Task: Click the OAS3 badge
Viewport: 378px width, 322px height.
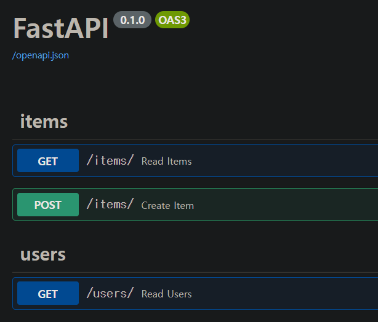Action: (x=172, y=20)
